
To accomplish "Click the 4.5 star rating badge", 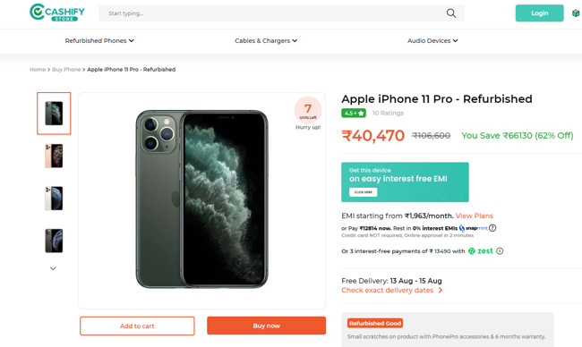I will click(354, 113).
